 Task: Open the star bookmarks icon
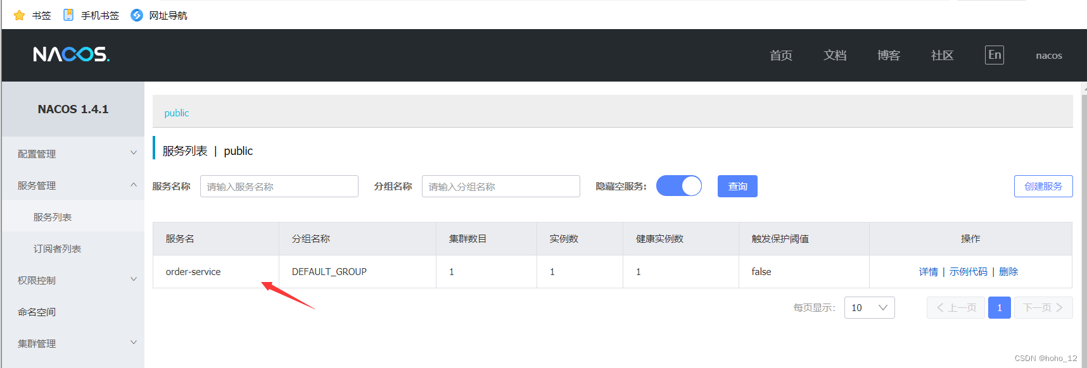pos(20,15)
